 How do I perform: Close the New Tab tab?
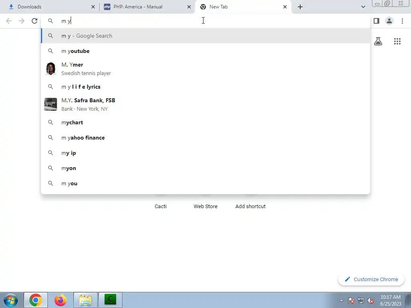(285, 7)
